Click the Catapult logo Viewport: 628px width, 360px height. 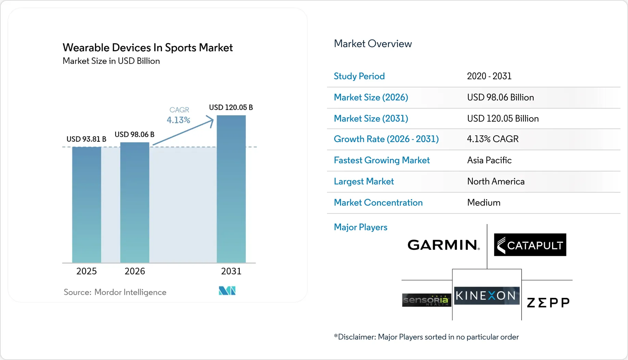click(x=530, y=245)
